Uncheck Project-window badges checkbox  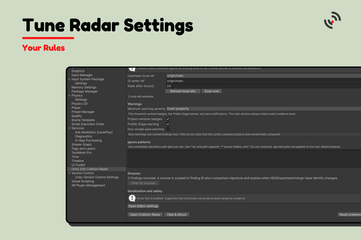[x=168, y=119]
